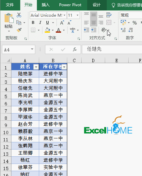Switch to the 插入 tab

tap(45, 5)
